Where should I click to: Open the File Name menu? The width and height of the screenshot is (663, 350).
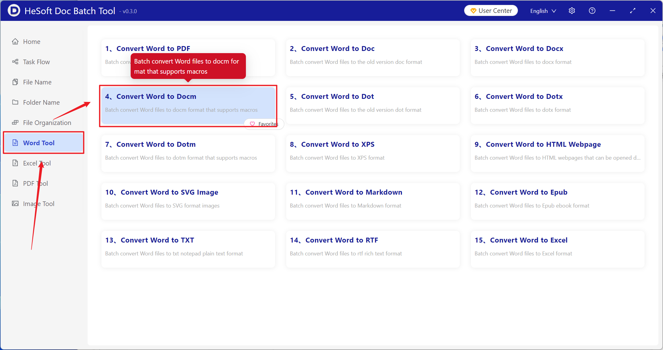44,82
